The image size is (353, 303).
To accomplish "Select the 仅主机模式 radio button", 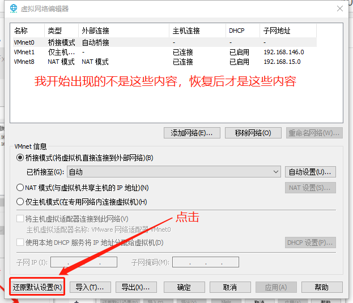I will (20, 201).
